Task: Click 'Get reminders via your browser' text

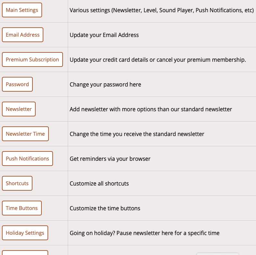Action: (110, 159)
